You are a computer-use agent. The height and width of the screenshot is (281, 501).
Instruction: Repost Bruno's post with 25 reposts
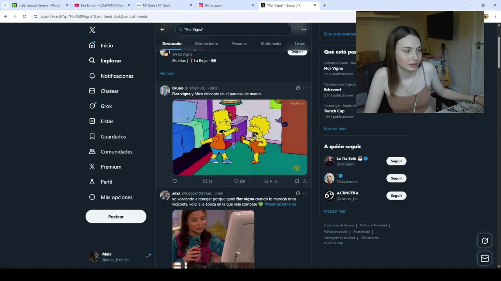coord(207,181)
